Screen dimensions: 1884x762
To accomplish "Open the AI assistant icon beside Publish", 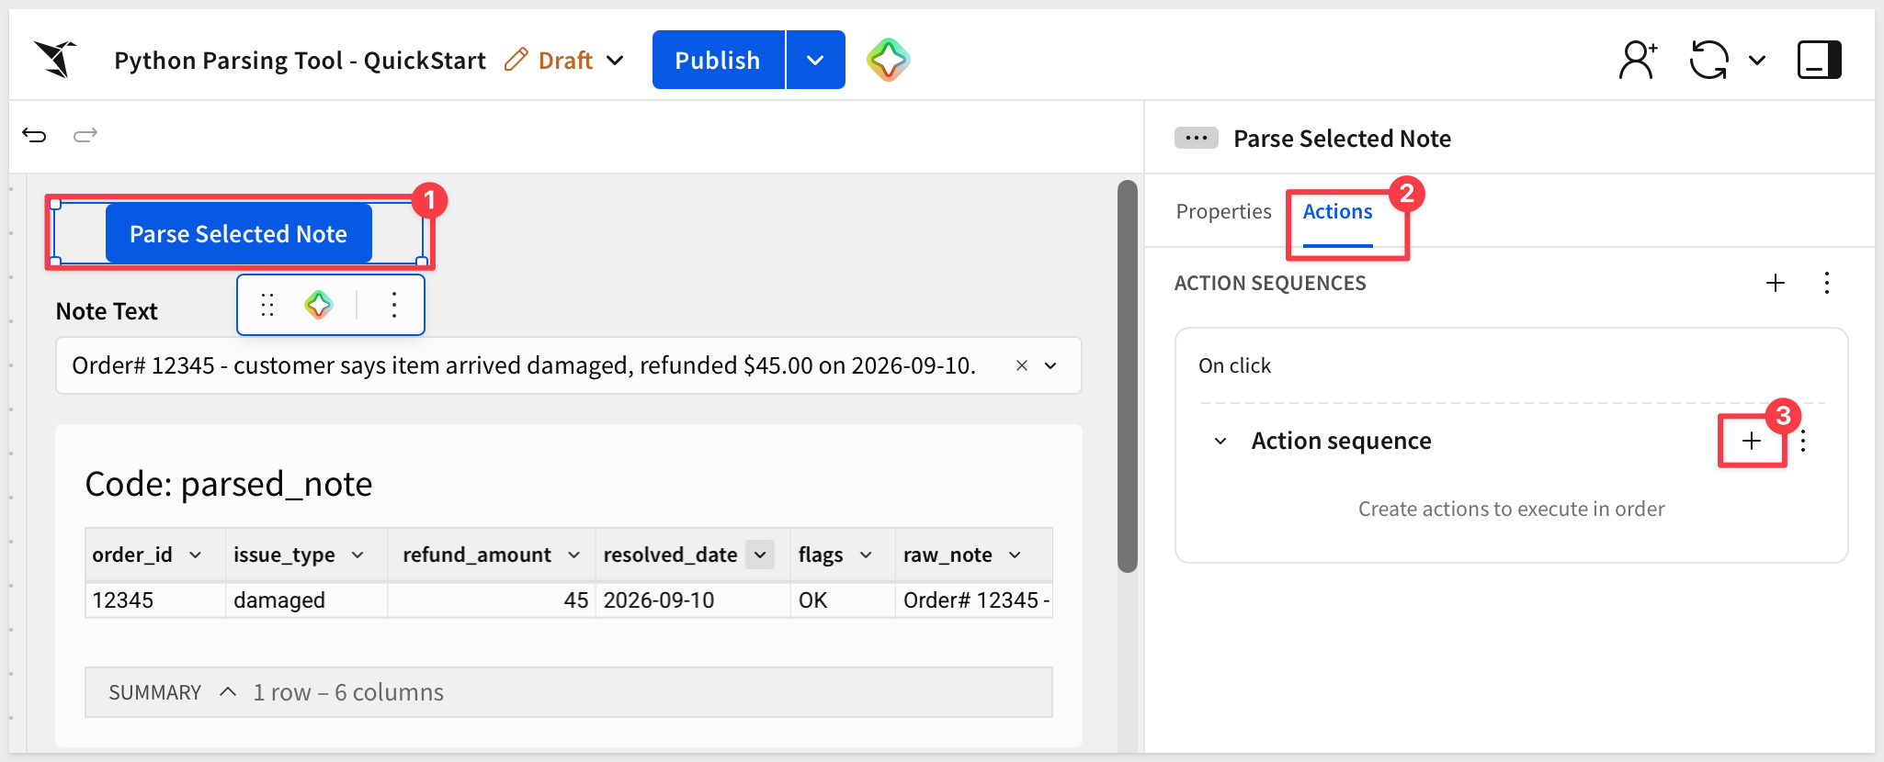I will point(888,60).
